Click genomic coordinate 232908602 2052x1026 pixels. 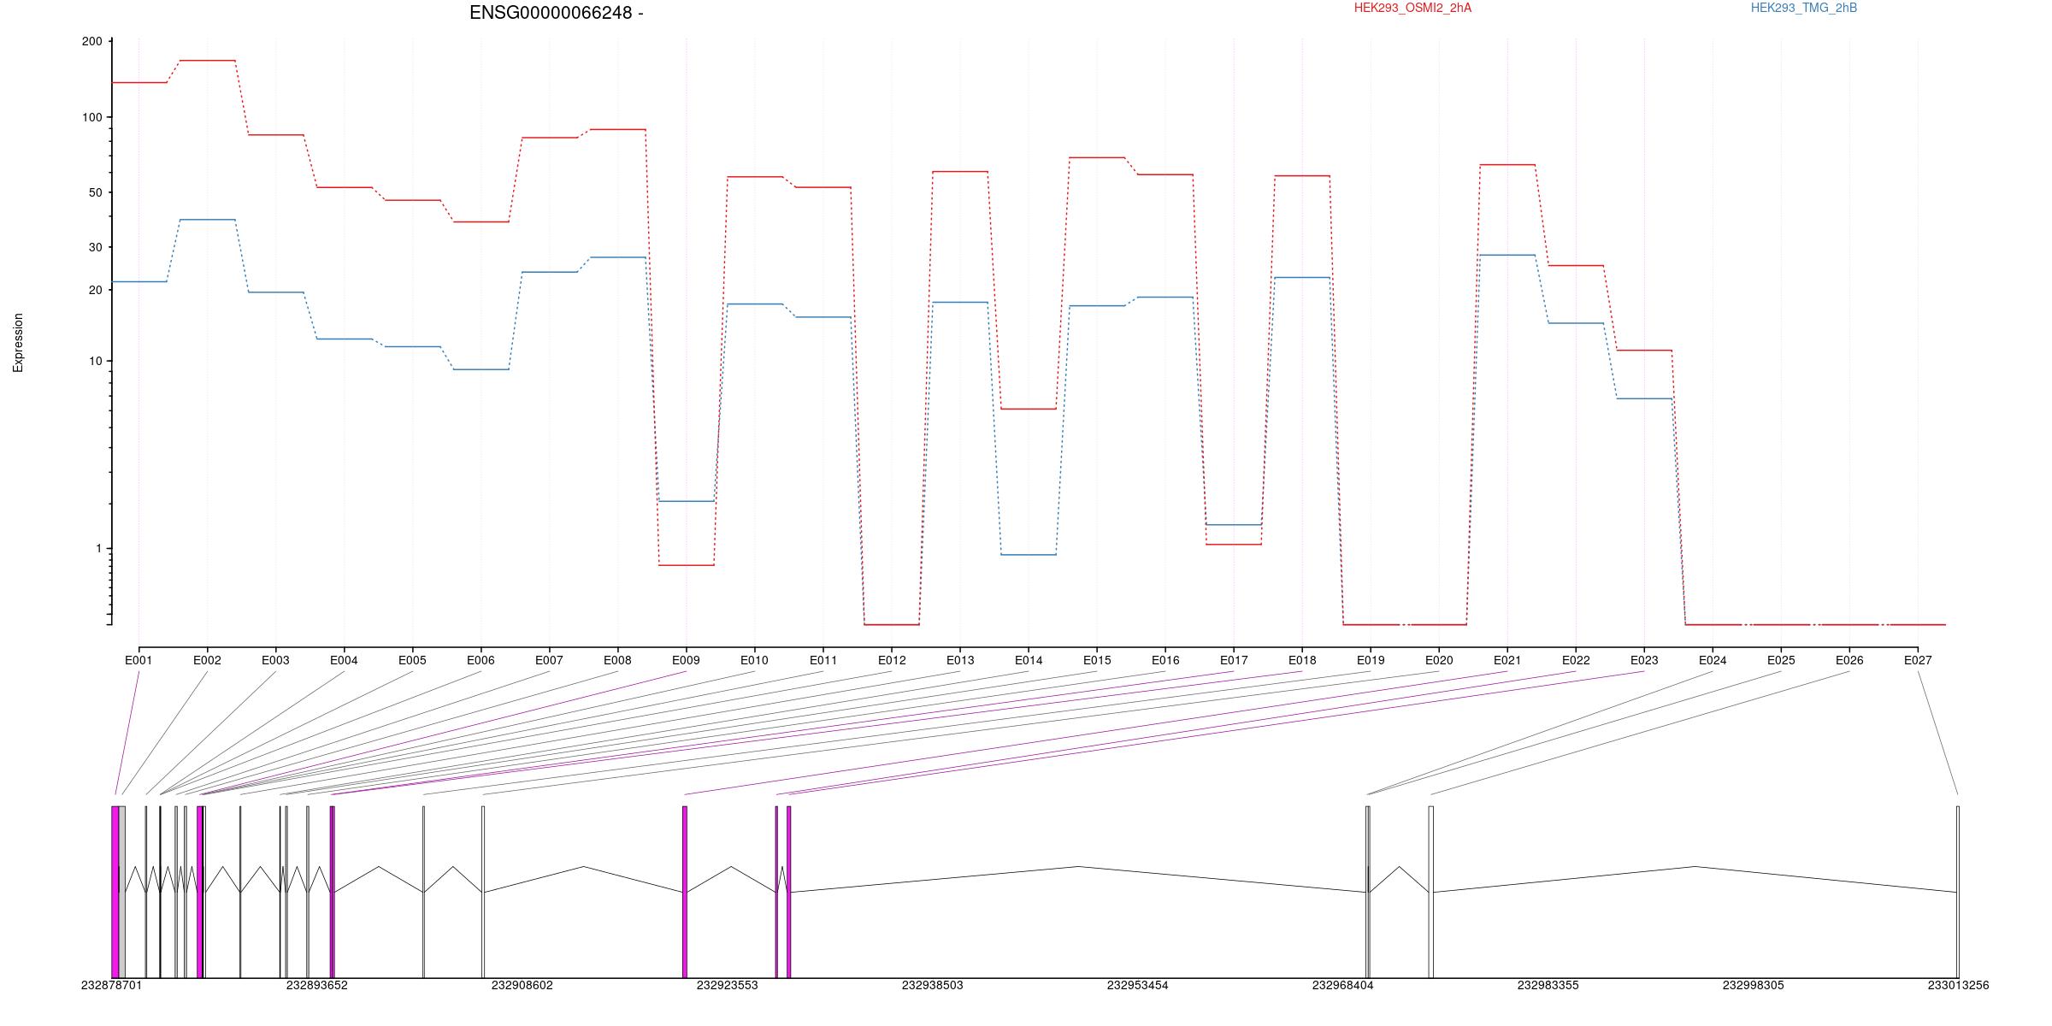[x=522, y=985]
